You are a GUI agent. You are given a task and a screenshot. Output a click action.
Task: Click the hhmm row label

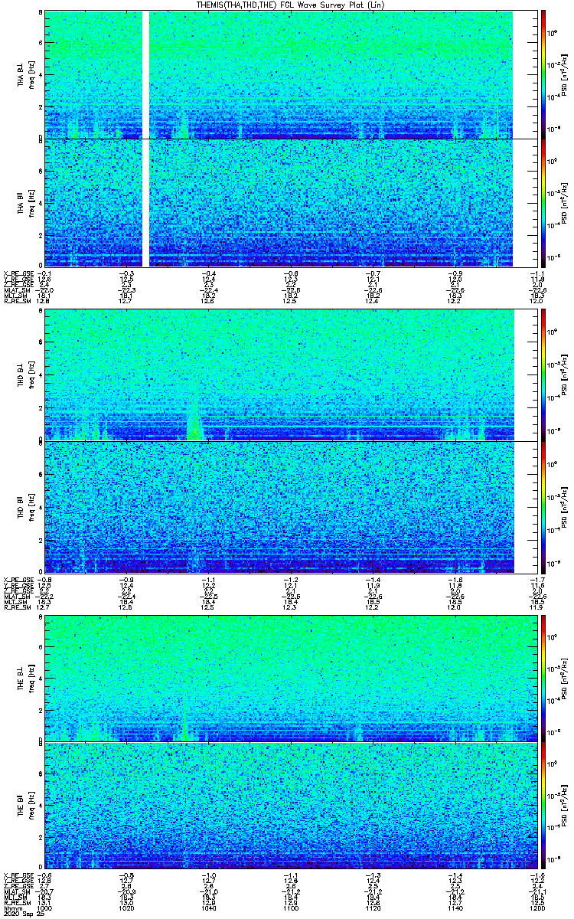click(x=11, y=908)
